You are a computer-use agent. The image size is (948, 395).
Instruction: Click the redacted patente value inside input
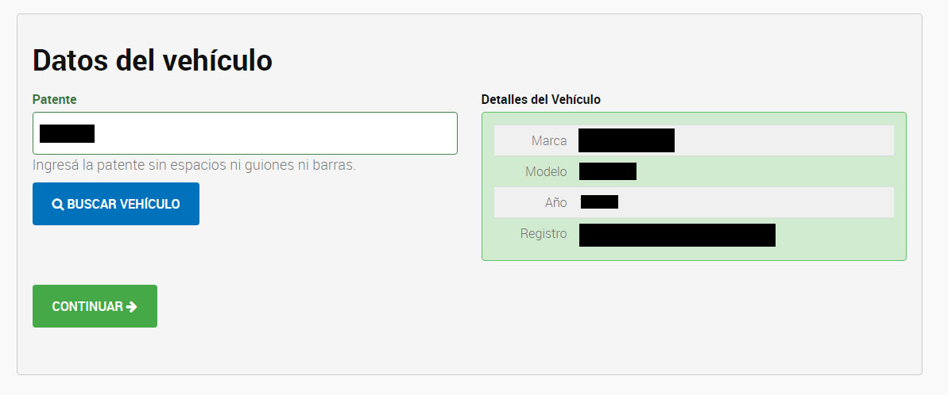pyautogui.click(x=67, y=133)
